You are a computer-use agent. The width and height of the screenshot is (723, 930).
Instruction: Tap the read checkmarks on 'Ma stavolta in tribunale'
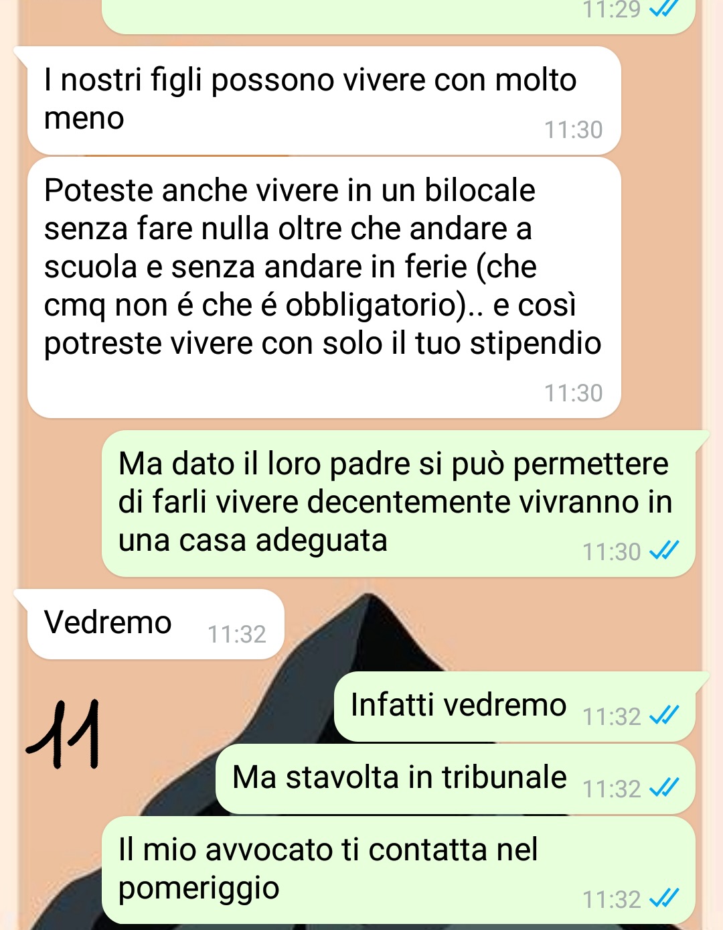click(x=664, y=788)
